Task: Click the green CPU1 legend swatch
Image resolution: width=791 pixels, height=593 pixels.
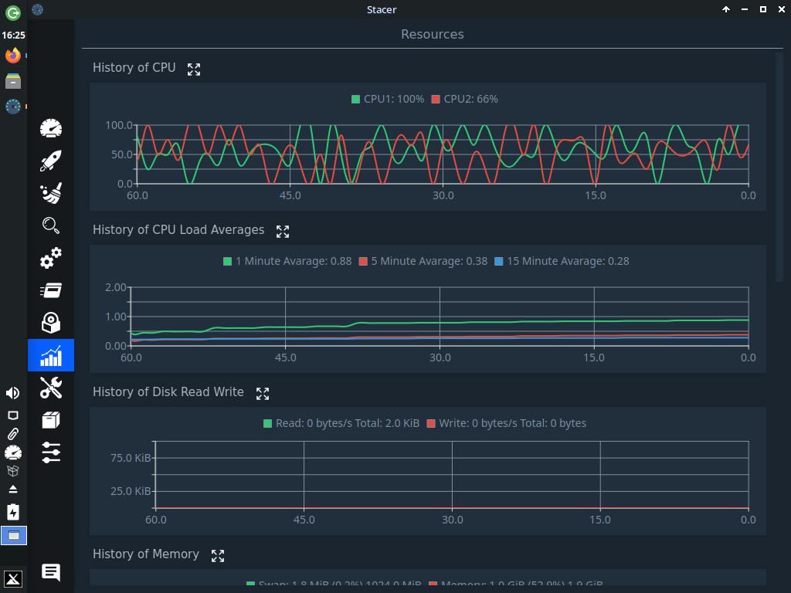Action: (355, 100)
